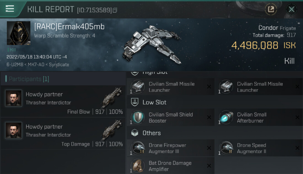This screenshot has height=174, width=303.
Task: Open Top Damage Howdy partner portrait
Action: click(x=13, y=130)
